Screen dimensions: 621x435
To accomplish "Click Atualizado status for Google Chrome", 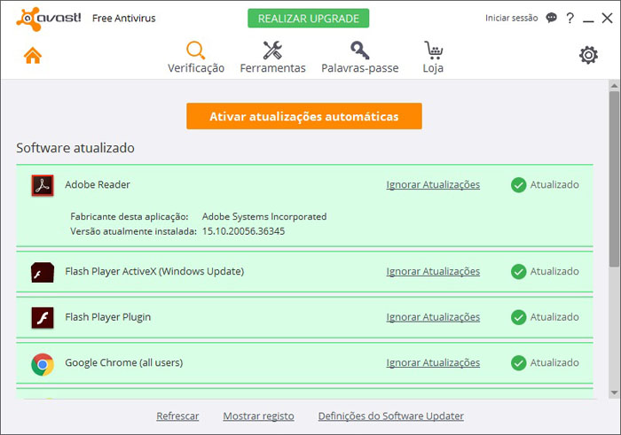I will [x=554, y=363].
